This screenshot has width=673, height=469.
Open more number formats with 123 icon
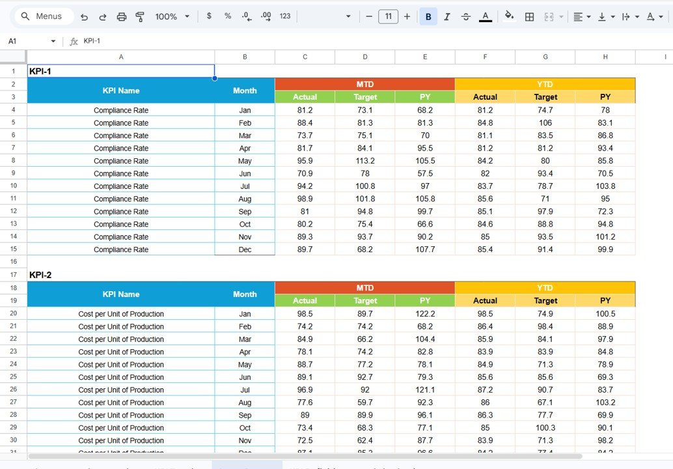284,17
